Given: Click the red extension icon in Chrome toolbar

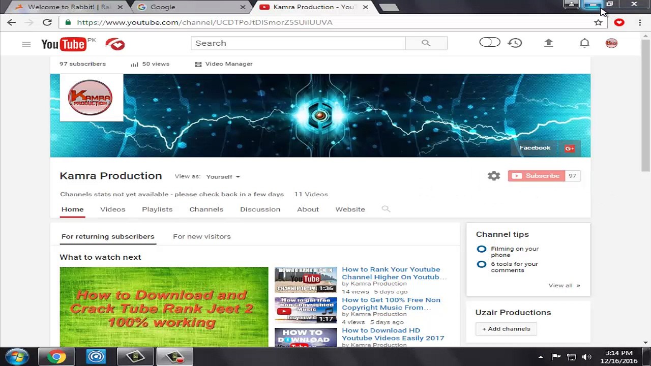Looking at the screenshot, I should coord(619,22).
